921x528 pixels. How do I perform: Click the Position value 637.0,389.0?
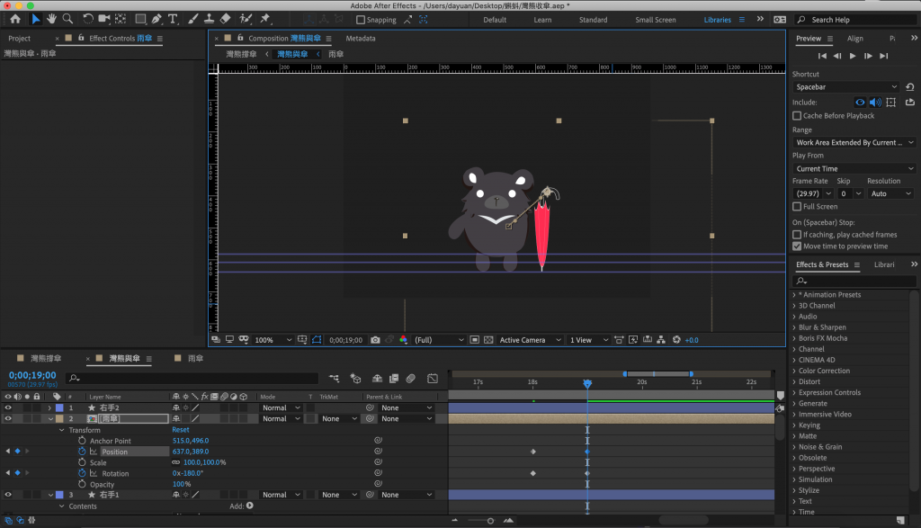[191, 452]
